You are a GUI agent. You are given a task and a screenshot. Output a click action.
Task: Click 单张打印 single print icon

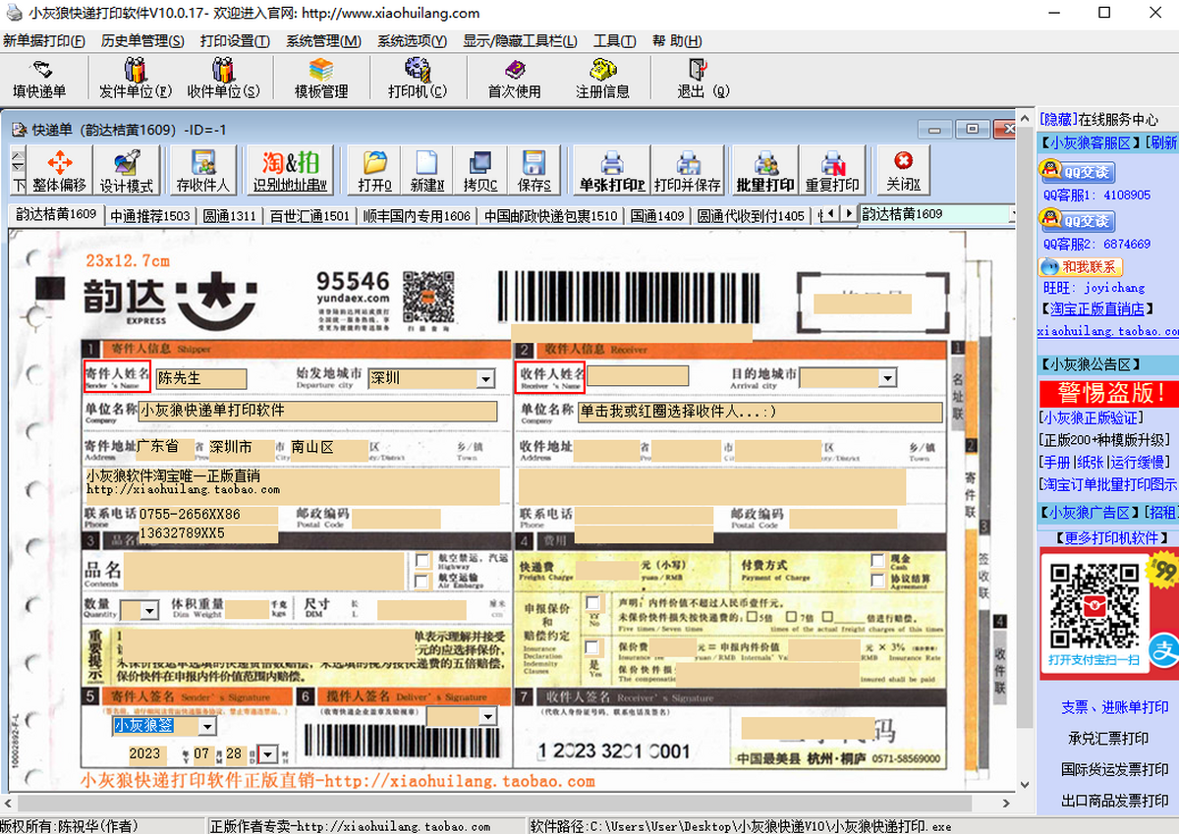click(x=612, y=172)
